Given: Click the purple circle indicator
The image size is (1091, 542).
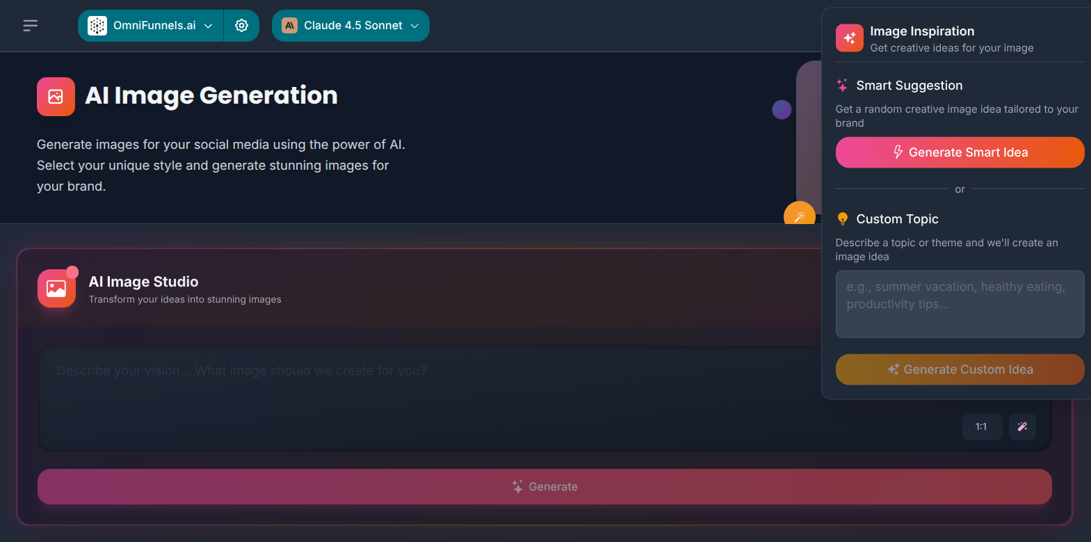Looking at the screenshot, I should point(782,109).
